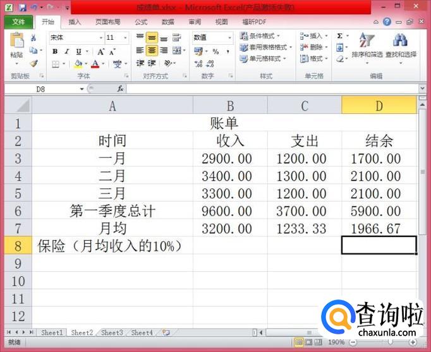Screen dimensions: 431x352
Task: Toggle Wrap Text
Action: (176, 37)
